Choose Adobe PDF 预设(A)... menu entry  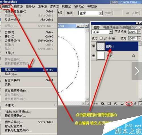29,112
